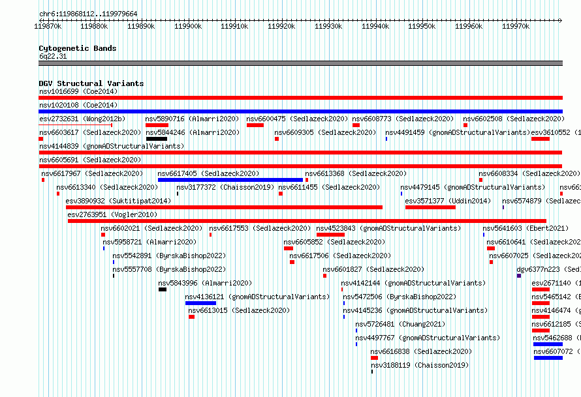The width and height of the screenshot is (581, 397).
Task: Open esv2732631 (Wong2012b) variant
Action: click(x=82, y=119)
